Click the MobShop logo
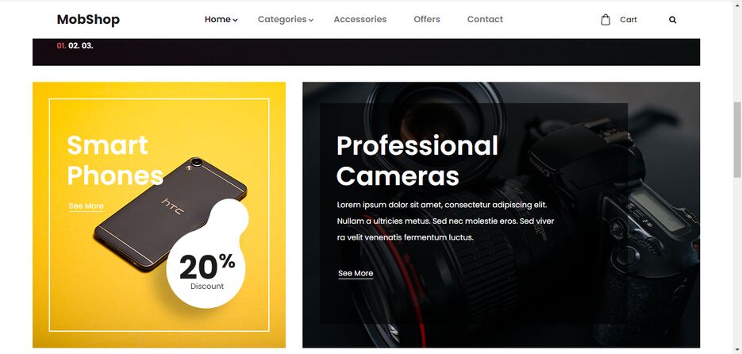742x354 pixels. coord(88,19)
